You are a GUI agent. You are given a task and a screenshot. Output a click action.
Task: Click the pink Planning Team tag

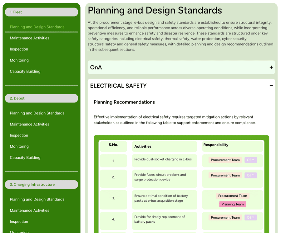coord(233,204)
